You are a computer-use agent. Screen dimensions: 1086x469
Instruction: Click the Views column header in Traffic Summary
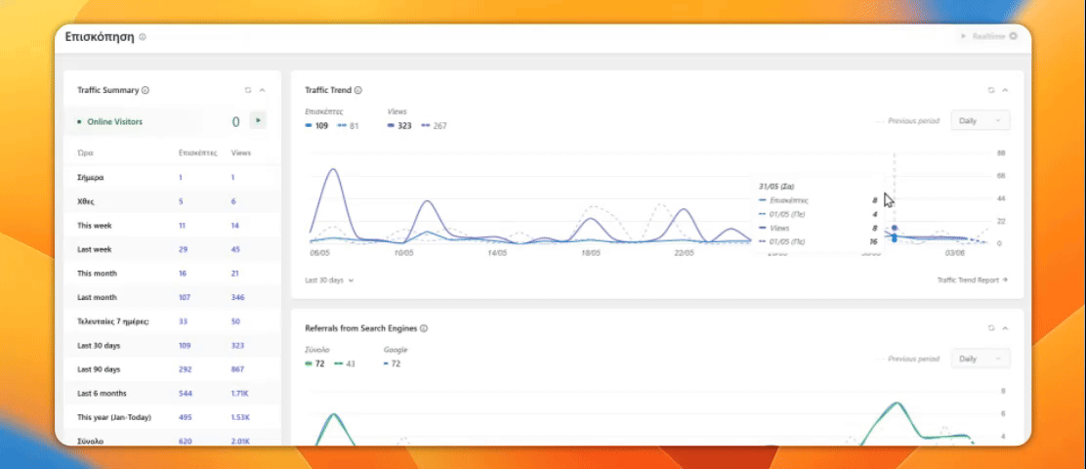241,153
